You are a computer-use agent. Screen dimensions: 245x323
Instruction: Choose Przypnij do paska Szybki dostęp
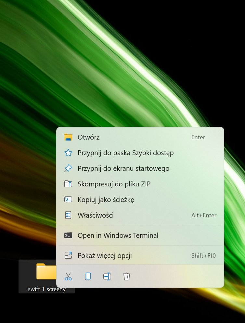pyautogui.click(x=140, y=153)
